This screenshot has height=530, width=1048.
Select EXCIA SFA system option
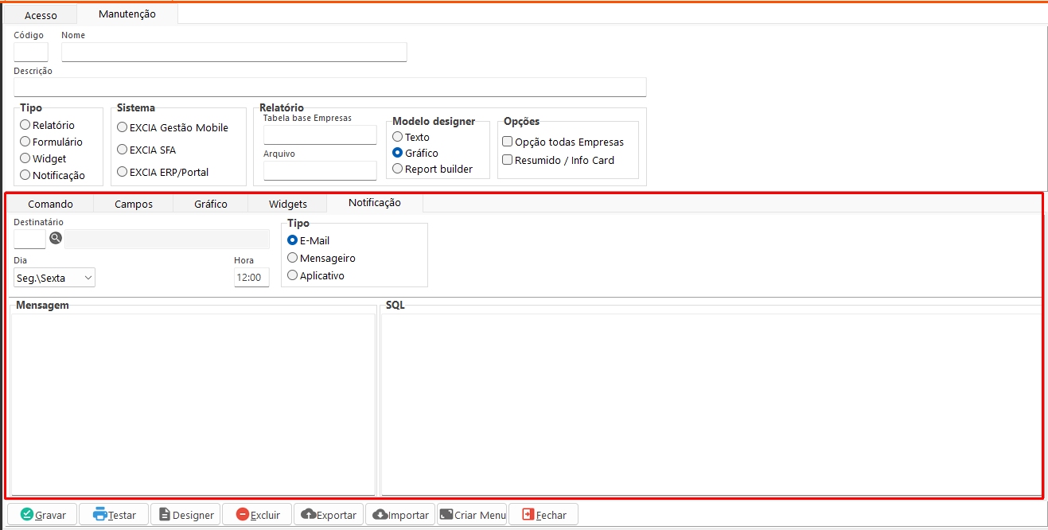point(123,150)
